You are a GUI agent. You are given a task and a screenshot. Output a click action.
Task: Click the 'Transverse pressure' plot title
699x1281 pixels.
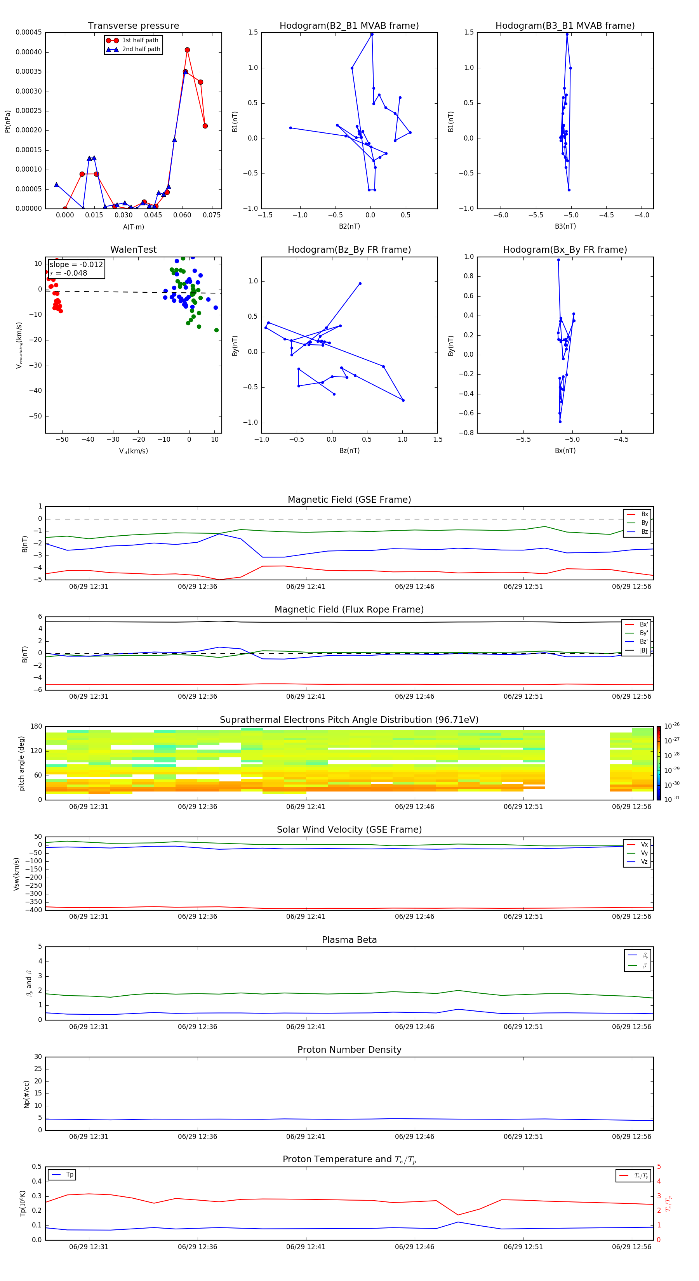click(x=133, y=26)
